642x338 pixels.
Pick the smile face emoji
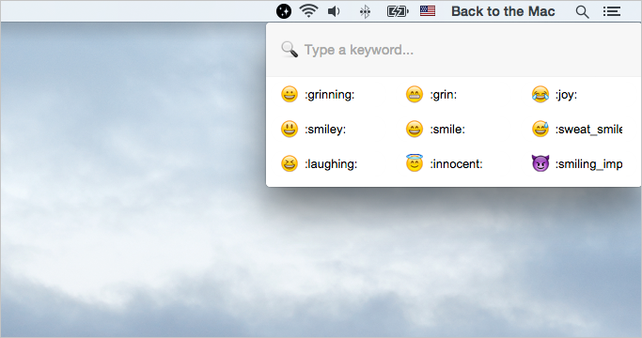point(415,129)
